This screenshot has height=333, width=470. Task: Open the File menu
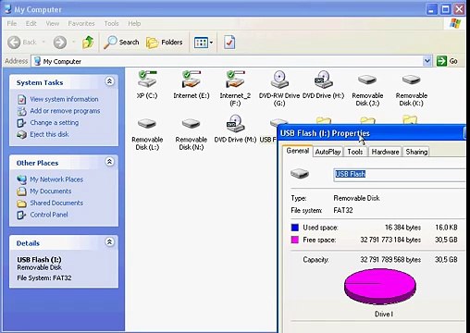point(12,23)
